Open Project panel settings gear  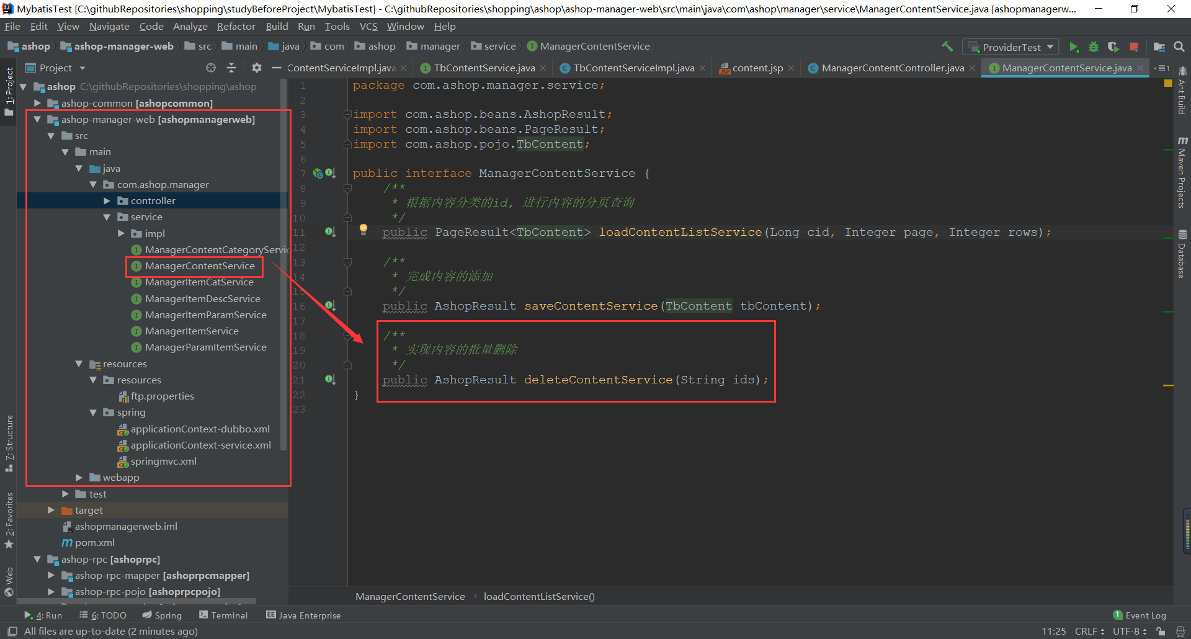257,68
